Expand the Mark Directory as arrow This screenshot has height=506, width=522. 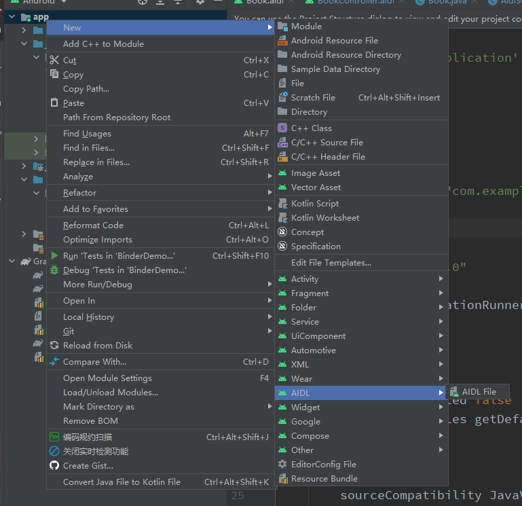[x=269, y=406]
